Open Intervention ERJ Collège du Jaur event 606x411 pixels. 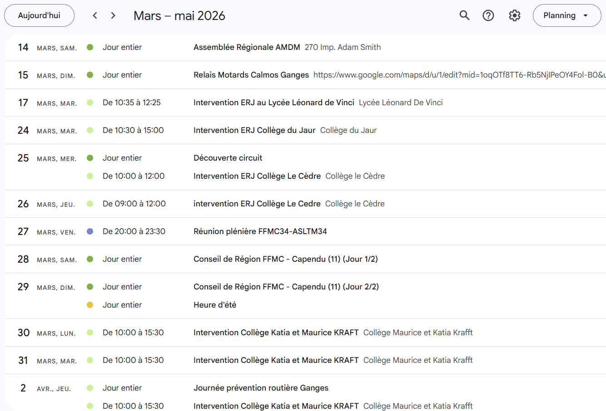click(x=254, y=130)
